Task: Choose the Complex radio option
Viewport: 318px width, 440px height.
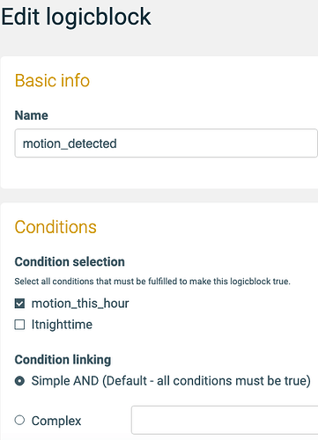Action: coord(19,420)
